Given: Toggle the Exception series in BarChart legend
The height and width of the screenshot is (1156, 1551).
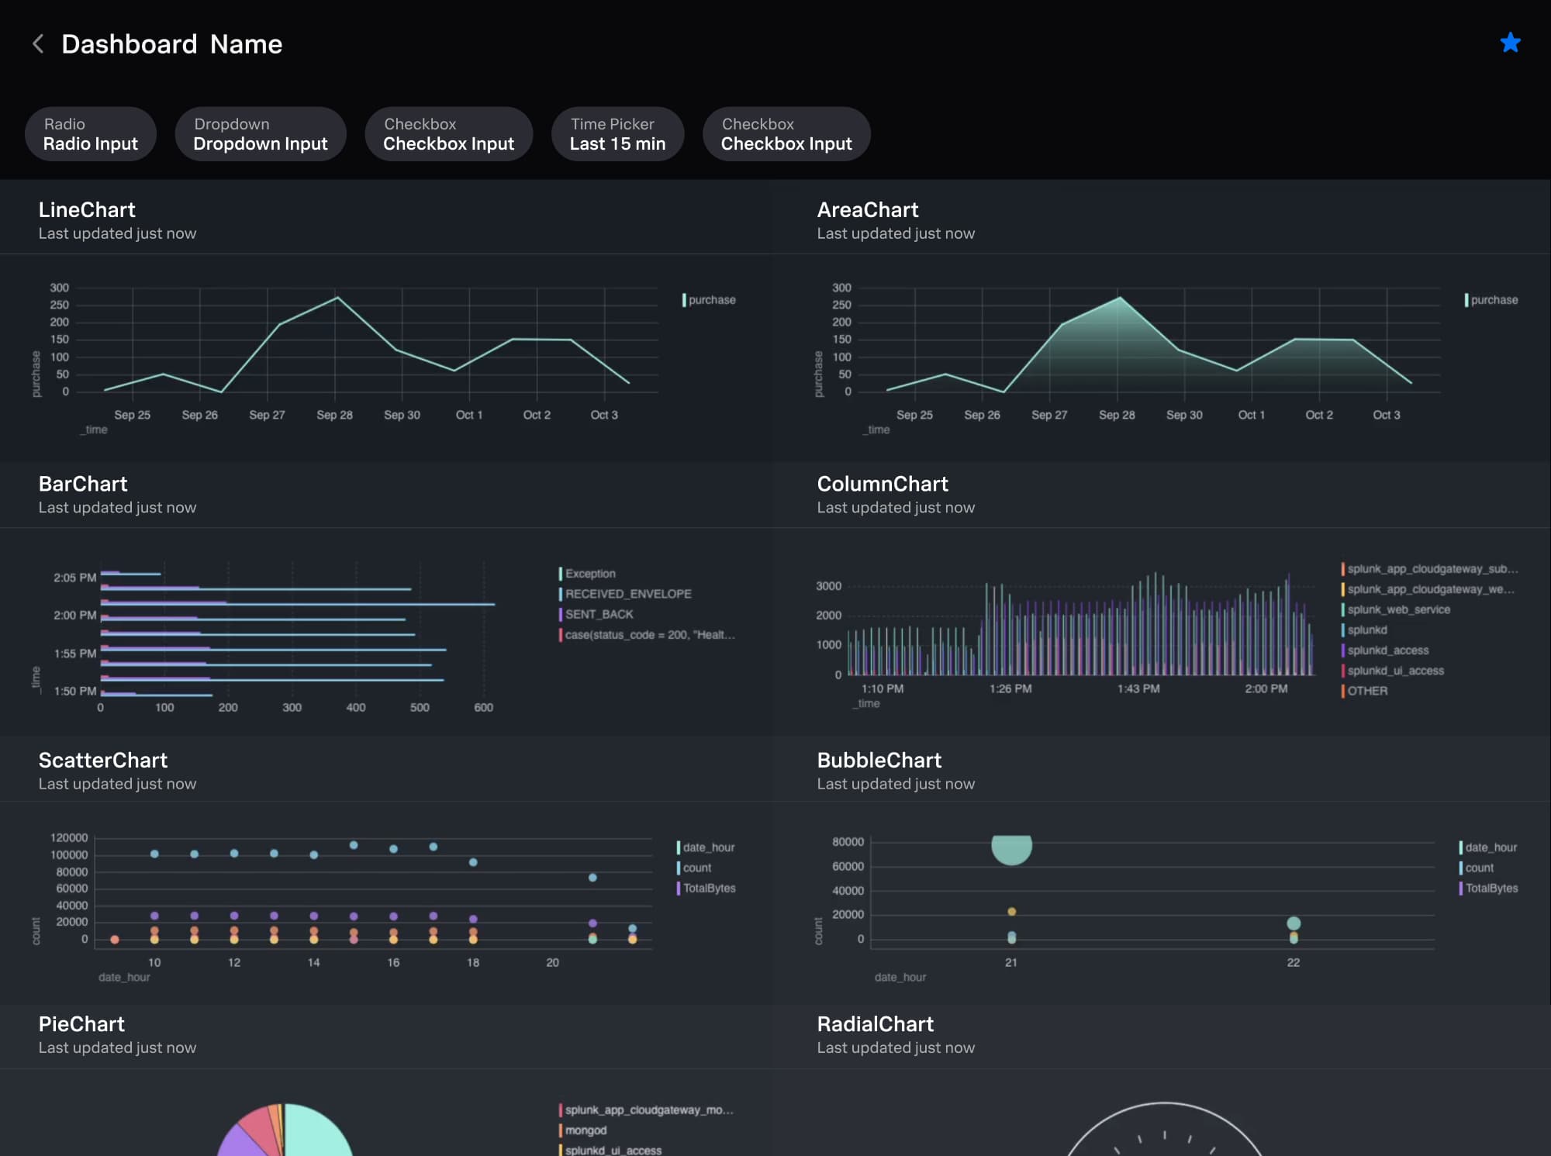Looking at the screenshot, I should coord(592,573).
